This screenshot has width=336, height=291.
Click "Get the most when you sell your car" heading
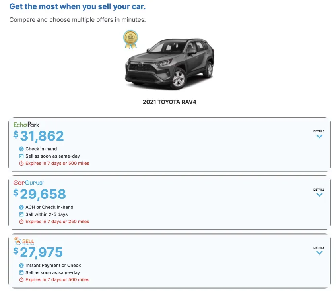click(77, 6)
